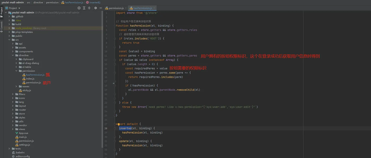Select the plop-templates folder
Screen dimensions: 371x158
point(24,32)
